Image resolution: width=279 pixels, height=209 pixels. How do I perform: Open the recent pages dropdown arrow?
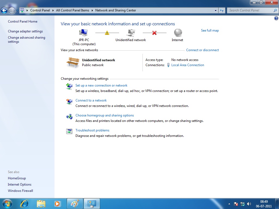point(17,11)
